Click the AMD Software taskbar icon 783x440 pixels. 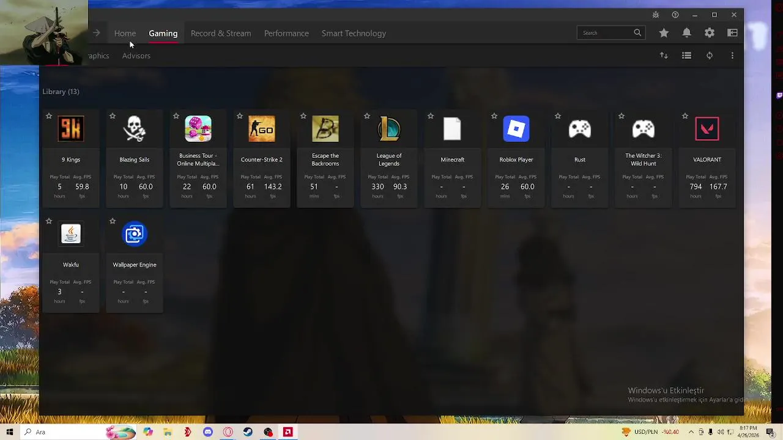tap(288, 432)
